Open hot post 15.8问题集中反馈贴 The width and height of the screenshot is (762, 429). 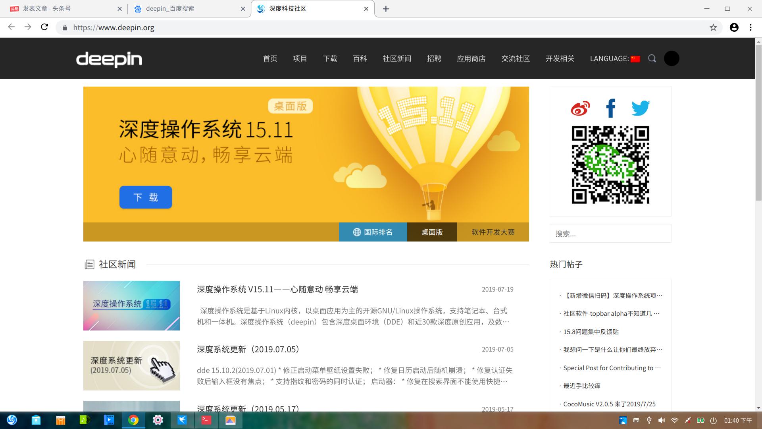(x=591, y=332)
